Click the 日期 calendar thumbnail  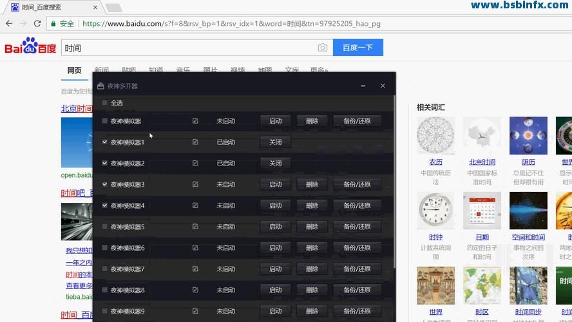pyautogui.click(x=482, y=211)
